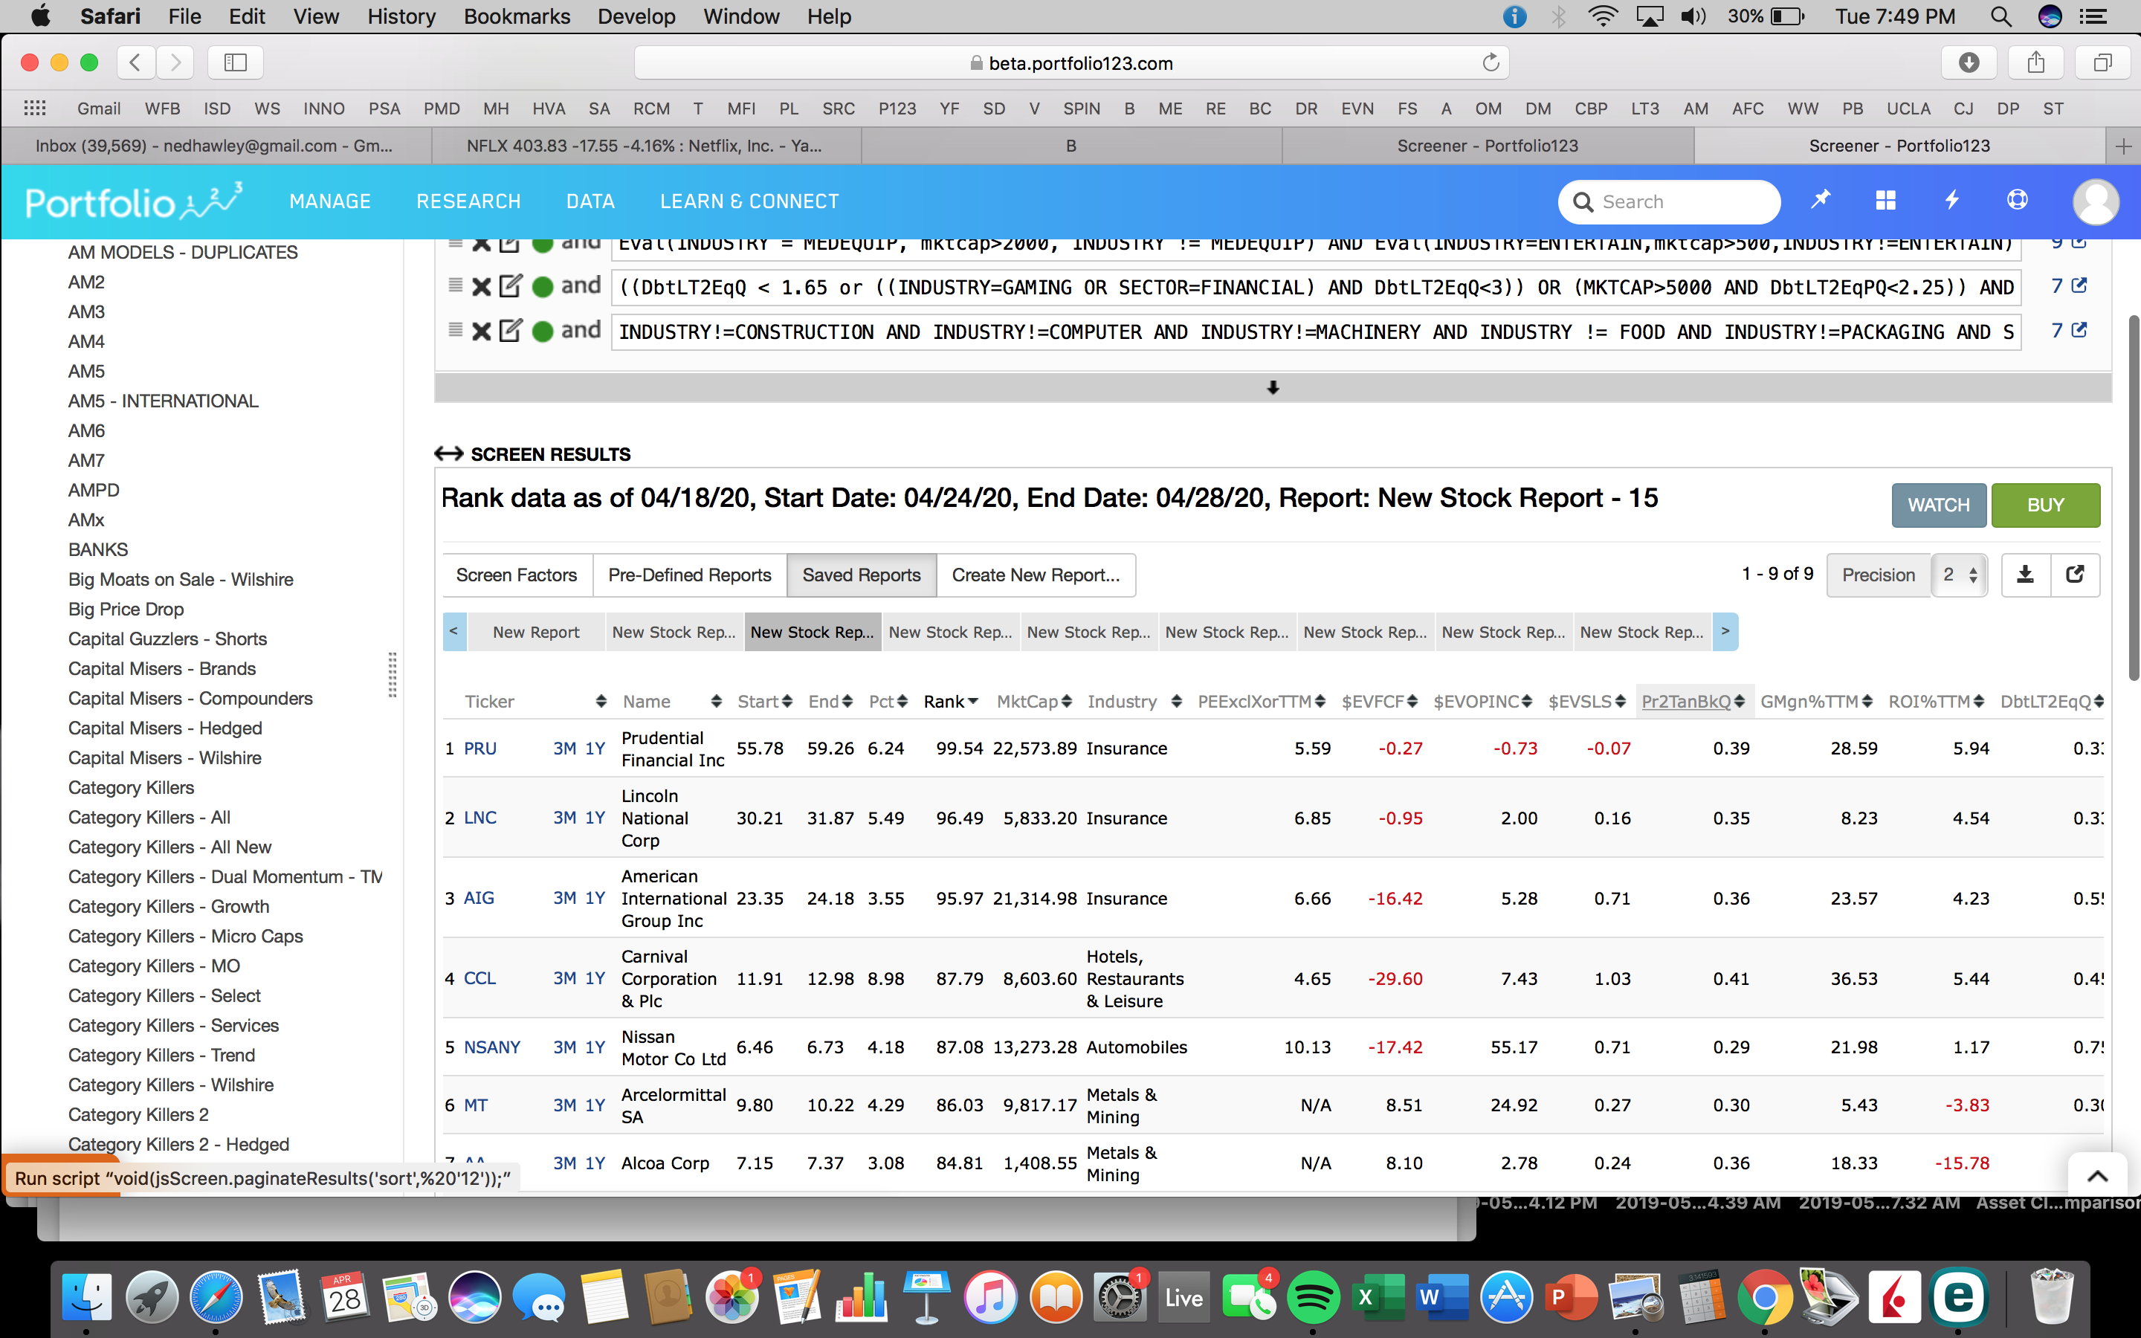
Task: Grab the sidebar resize handle dots
Action: click(392, 675)
